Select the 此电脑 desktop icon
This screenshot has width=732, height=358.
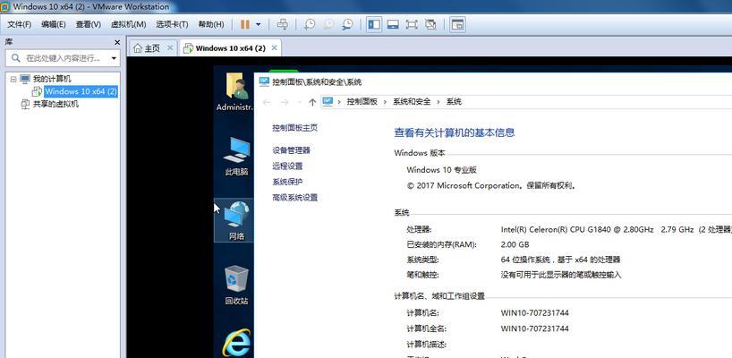click(236, 157)
